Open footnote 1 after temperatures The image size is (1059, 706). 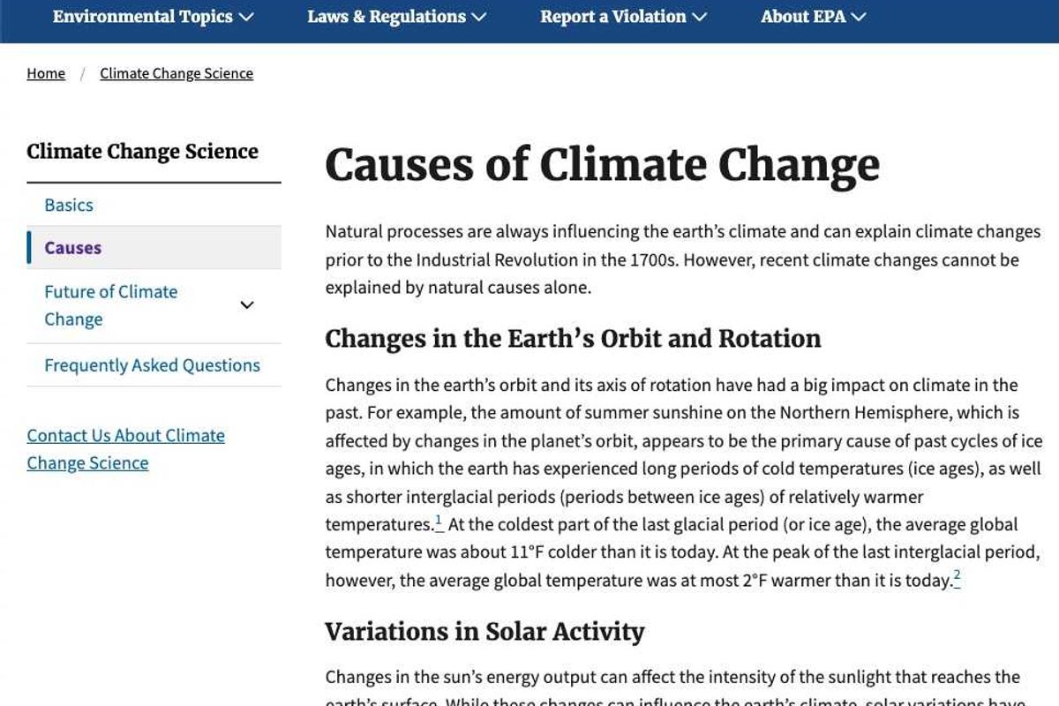coord(439,519)
